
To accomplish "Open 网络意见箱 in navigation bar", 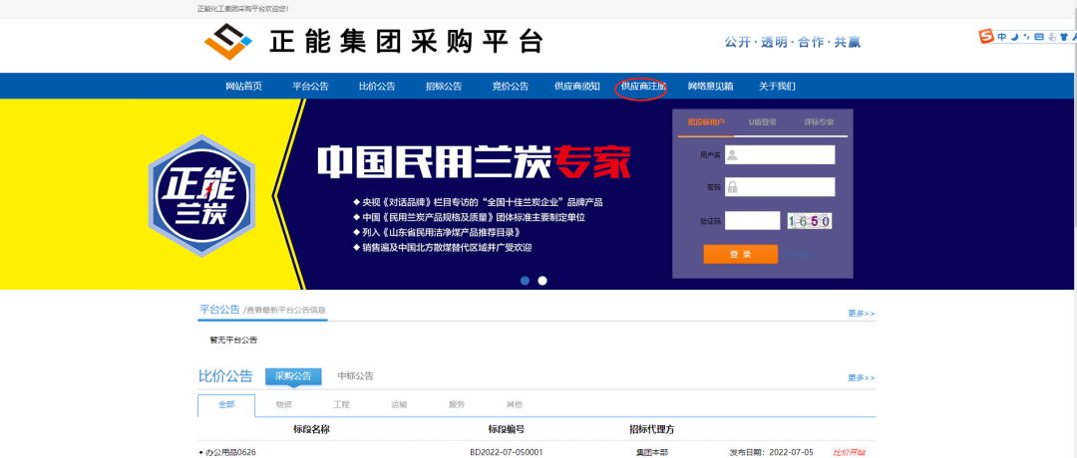I will (x=710, y=87).
